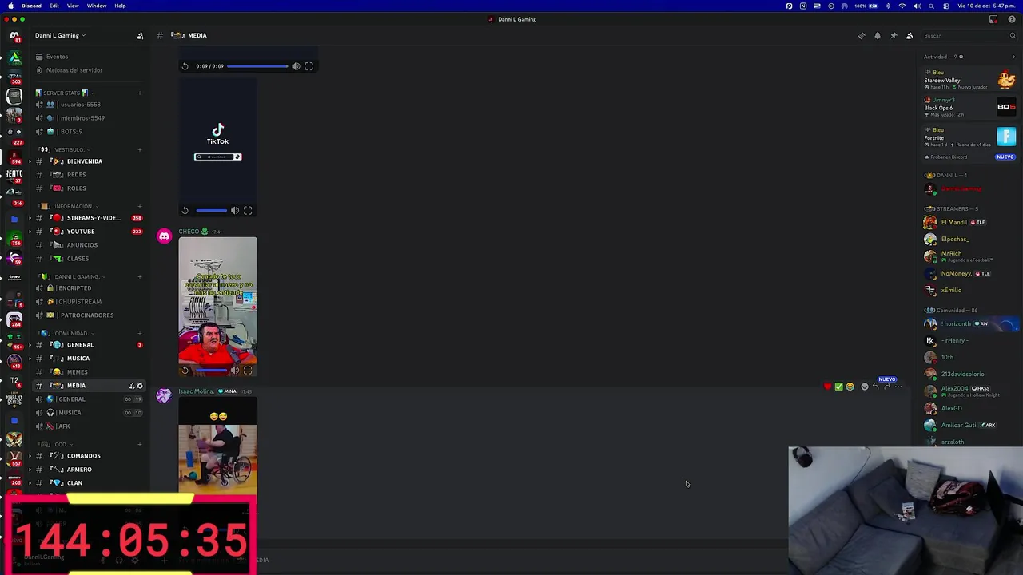This screenshot has height=575, width=1023.
Task: Open add reaction picker on hovered message
Action: pyautogui.click(x=865, y=387)
